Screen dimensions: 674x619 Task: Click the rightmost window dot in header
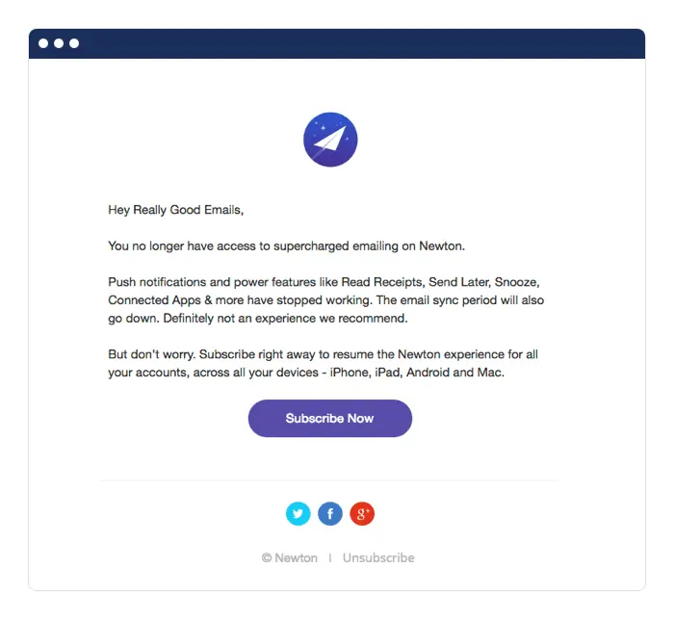point(74,43)
